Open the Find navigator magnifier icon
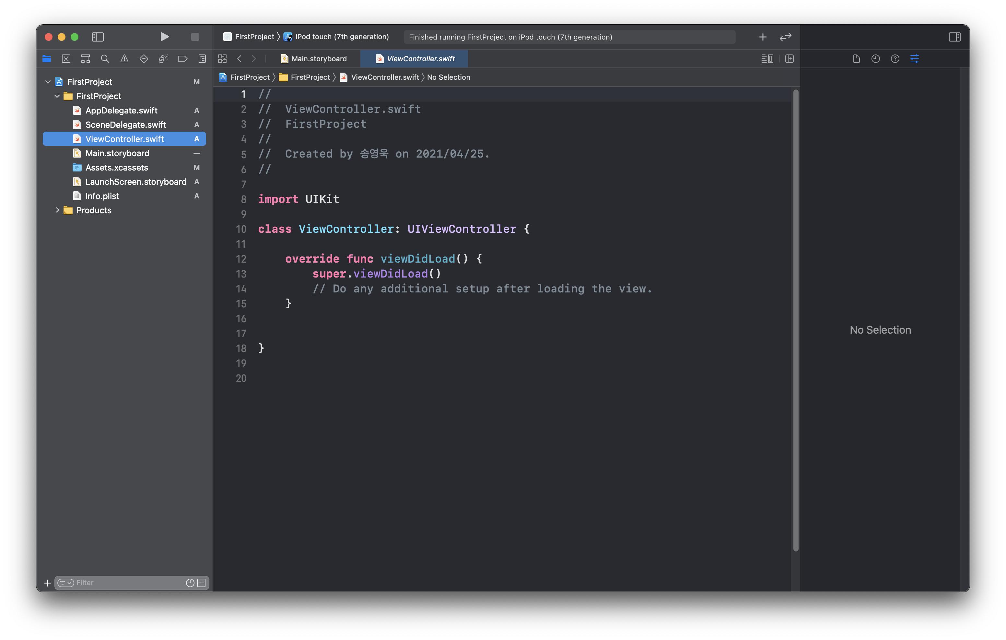 pos(105,59)
